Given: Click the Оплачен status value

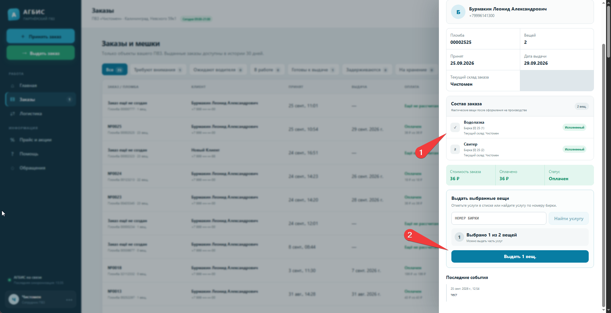Looking at the screenshot, I should click(x=559, y=179).
